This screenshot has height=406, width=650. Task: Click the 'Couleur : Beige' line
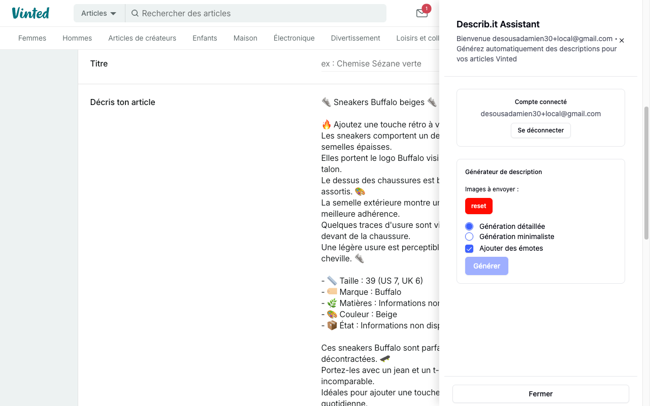coord(360,314)
